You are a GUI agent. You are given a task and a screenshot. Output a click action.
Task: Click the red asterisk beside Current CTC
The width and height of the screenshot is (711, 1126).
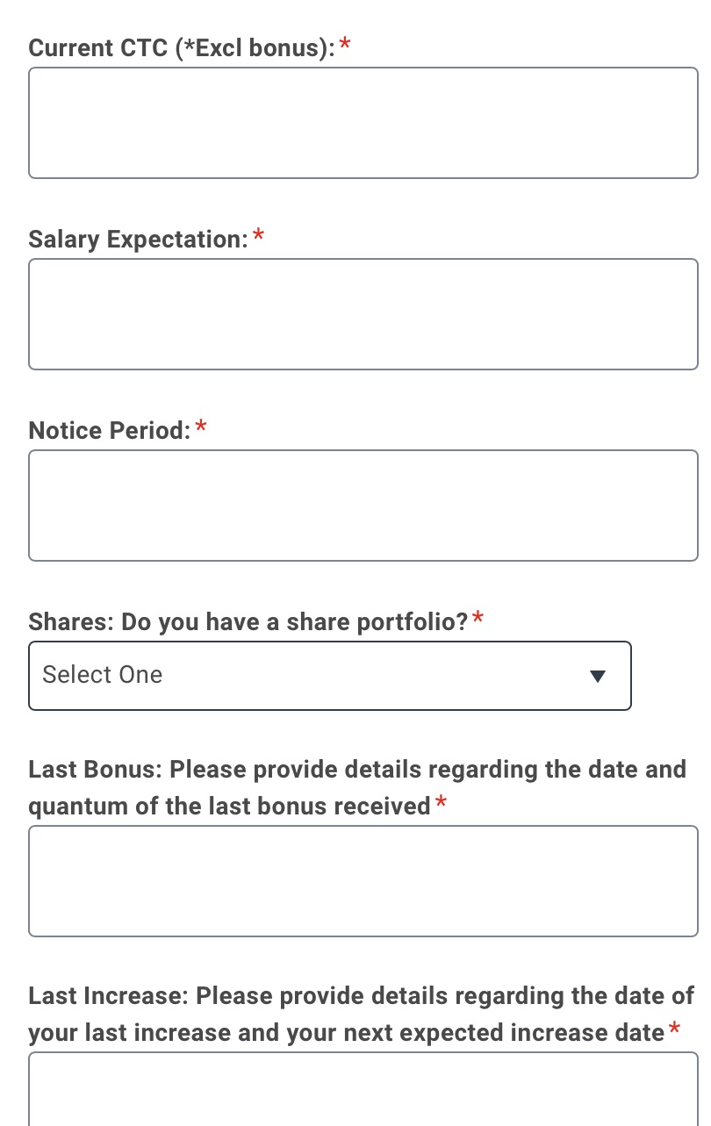(x=345, y=45)
